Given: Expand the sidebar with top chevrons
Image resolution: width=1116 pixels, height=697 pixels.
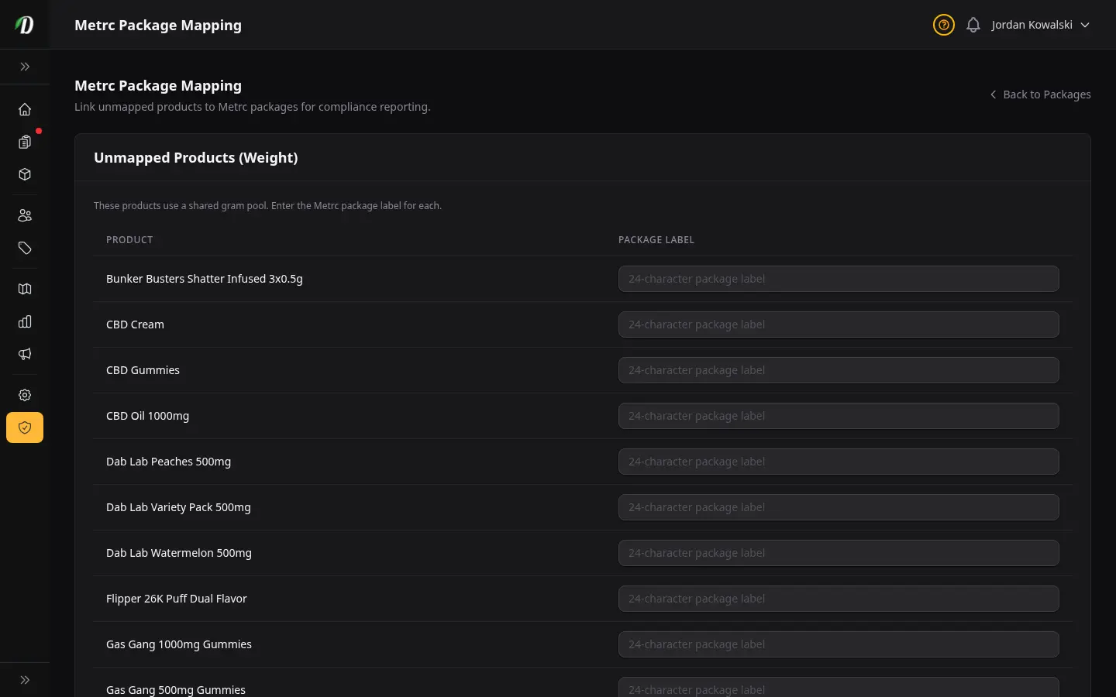Looking at the screenshot, I should click(25, 67).
